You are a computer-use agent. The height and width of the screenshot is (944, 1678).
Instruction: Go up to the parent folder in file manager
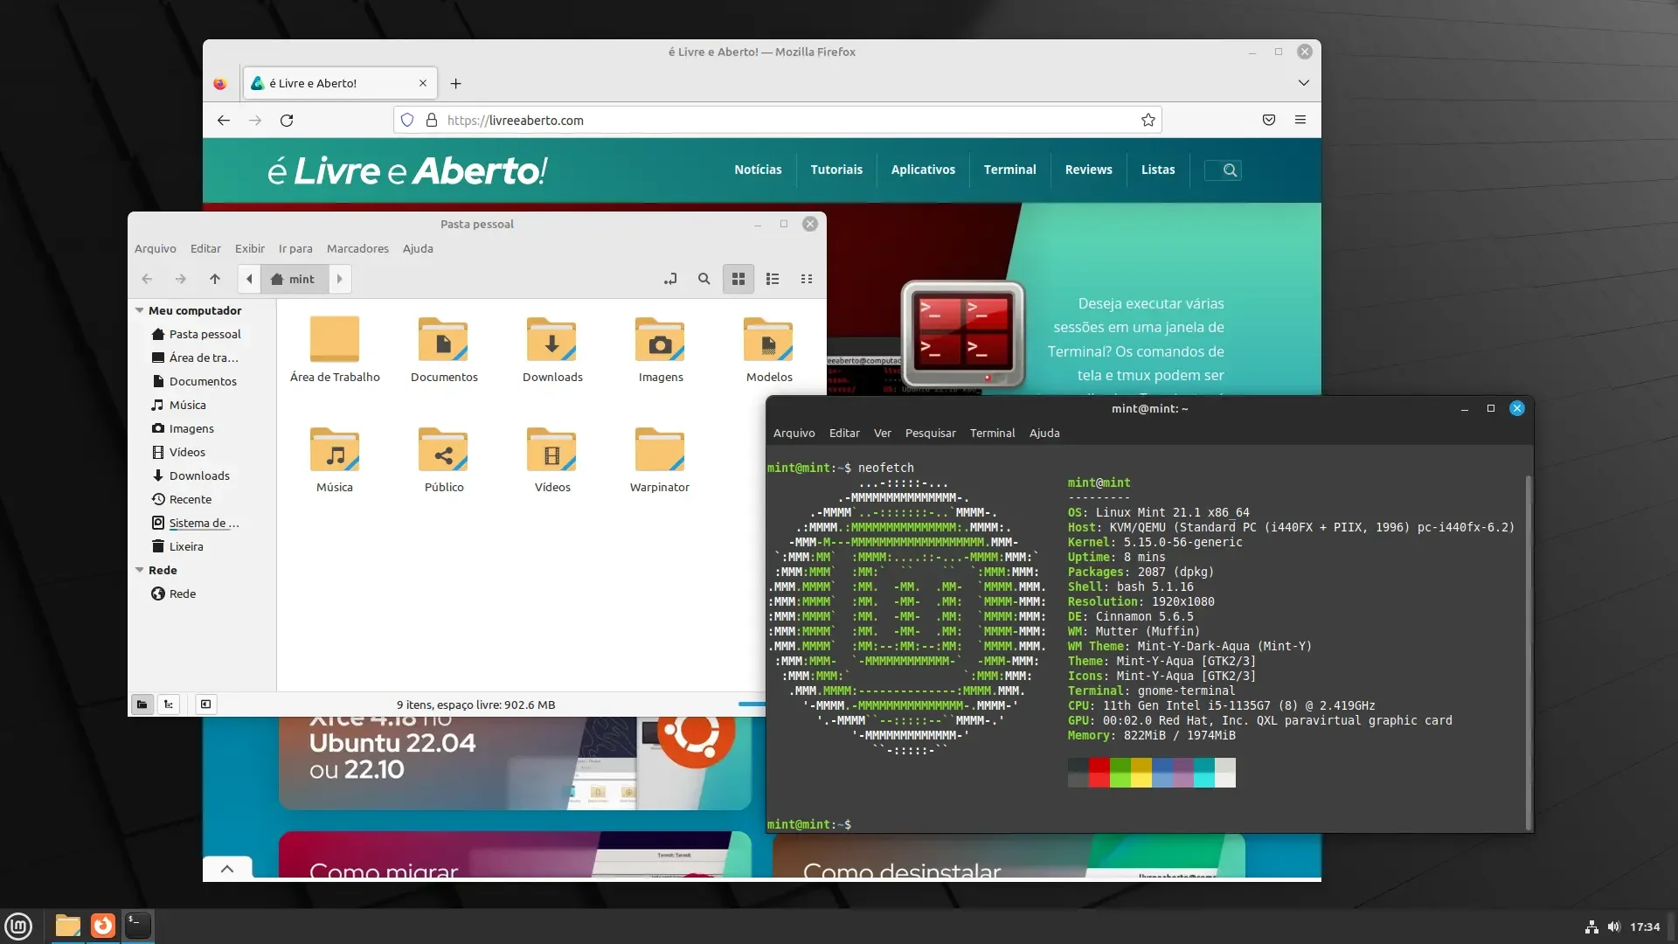click(215, 280)
